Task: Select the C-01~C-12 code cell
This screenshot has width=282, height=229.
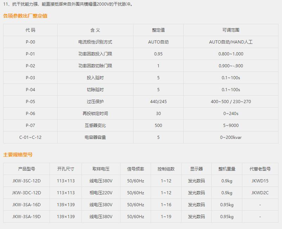Action: tap(31, 137)
